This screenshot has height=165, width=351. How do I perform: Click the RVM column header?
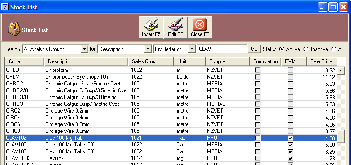pos(293,61)
